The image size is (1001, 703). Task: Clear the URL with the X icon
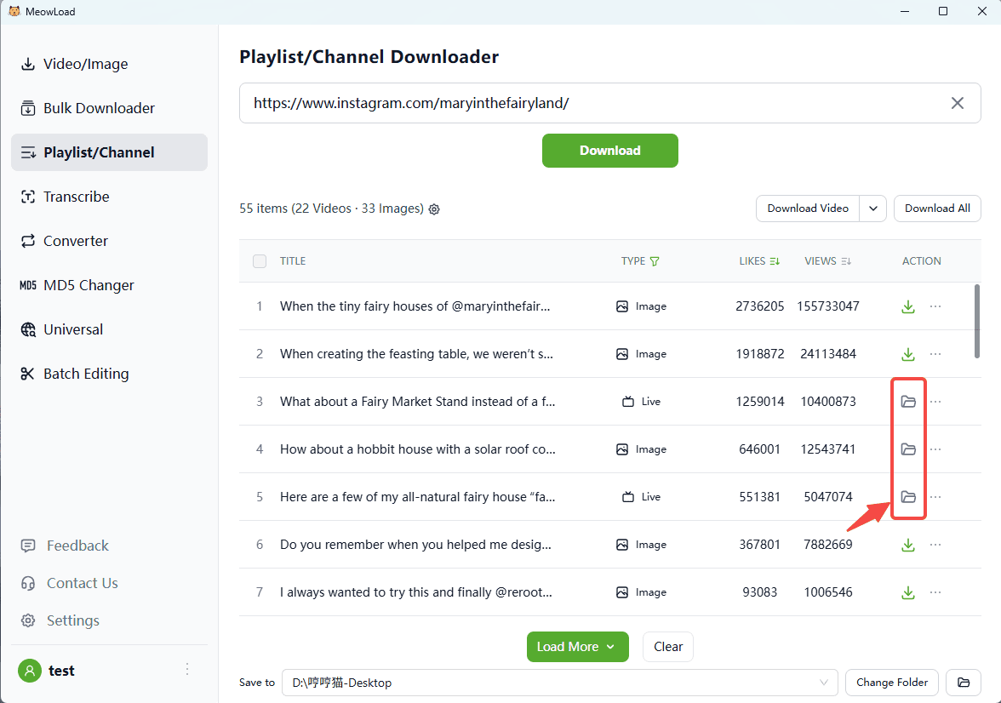(958, 103)
